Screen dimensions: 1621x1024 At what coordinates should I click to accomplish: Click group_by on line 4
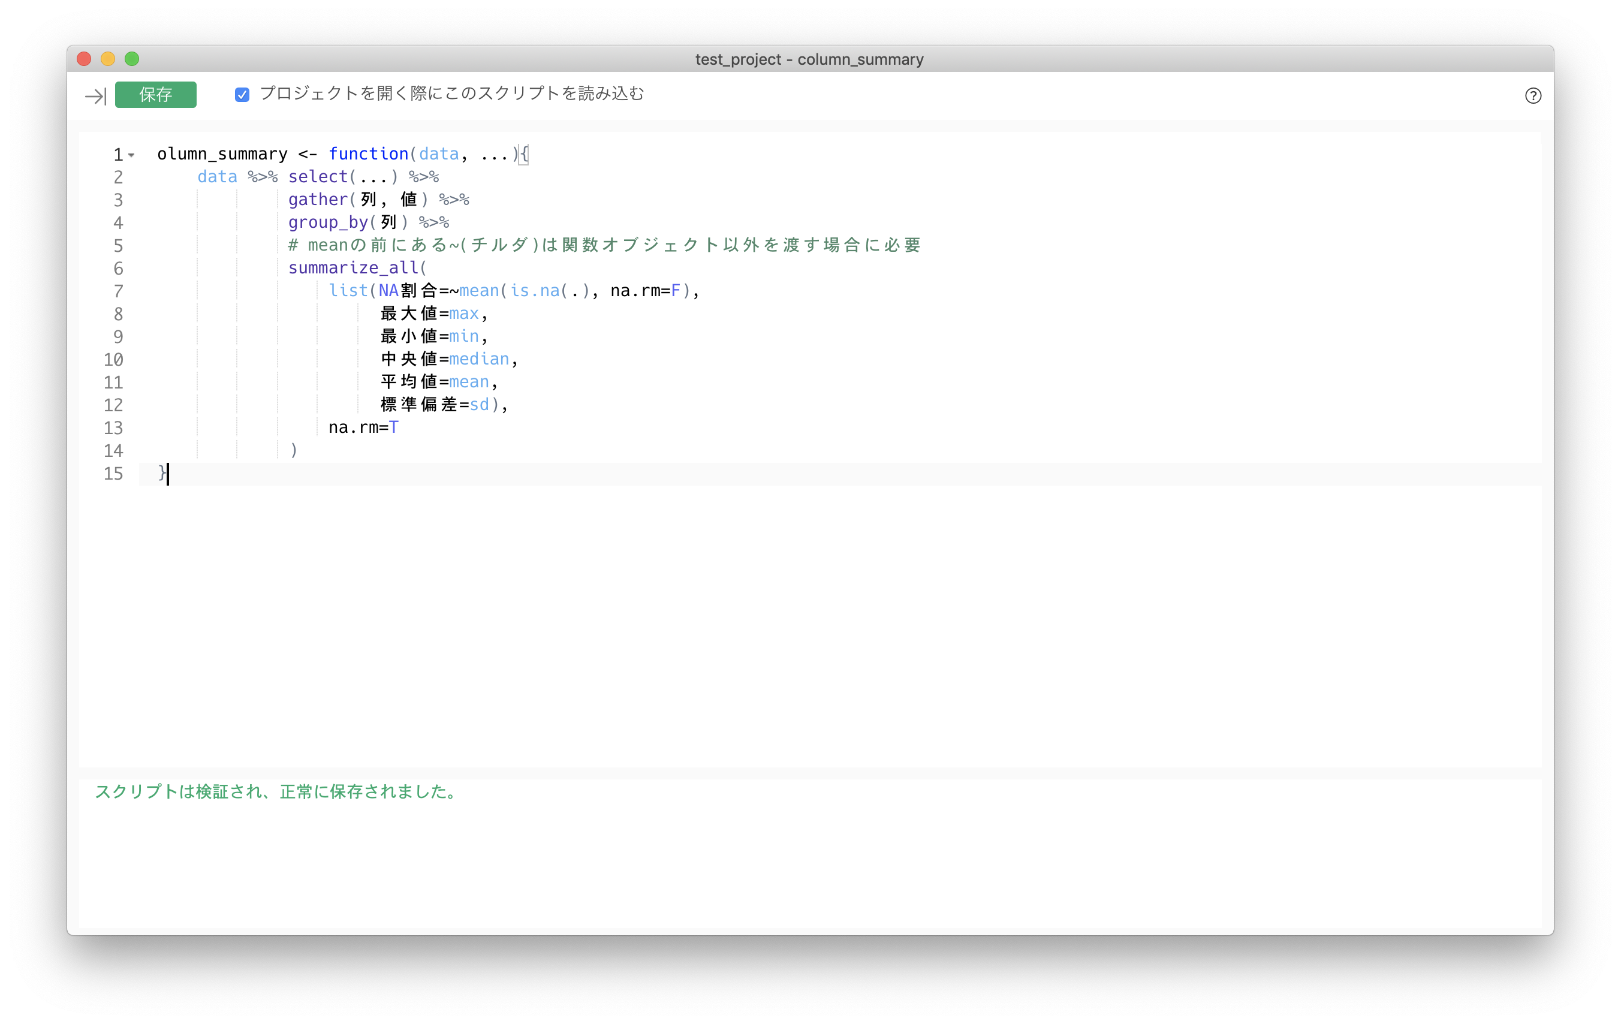(x=328, y=222)
